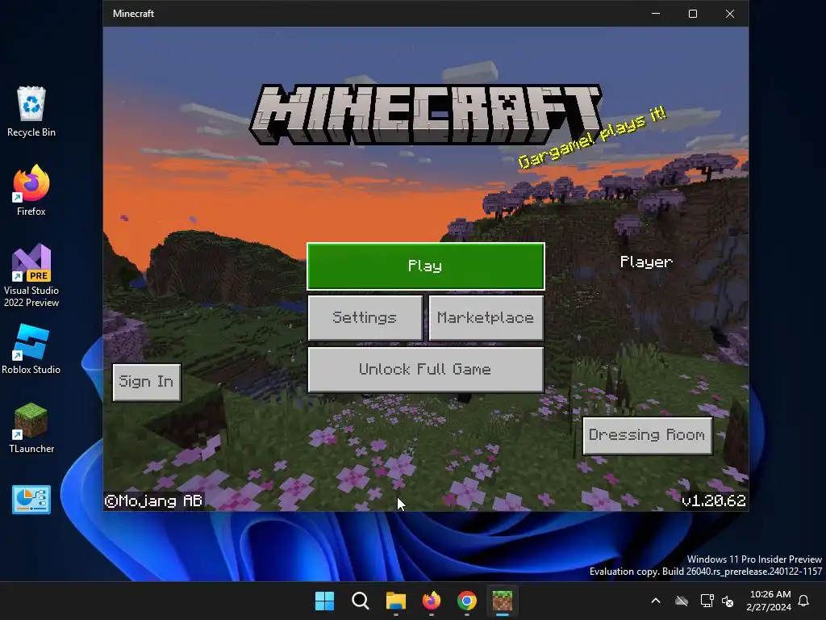Click the muted volume tray icon

pos(728,601)
